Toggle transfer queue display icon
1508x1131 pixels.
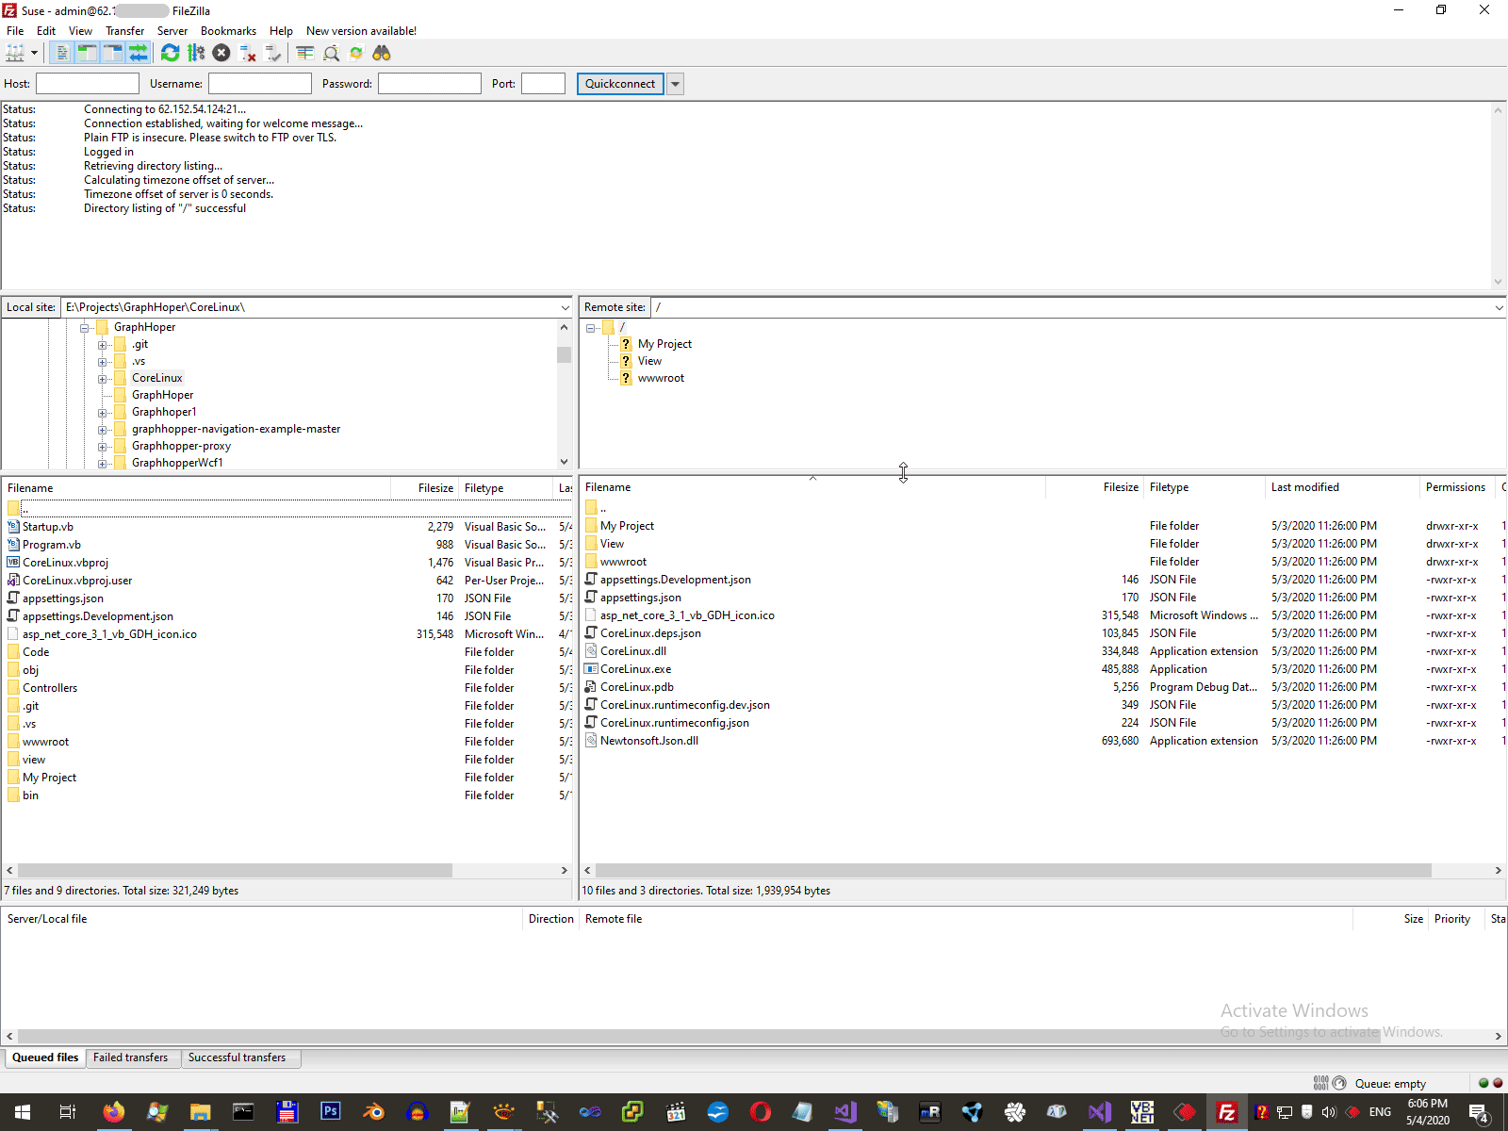[x=139, y=54]
